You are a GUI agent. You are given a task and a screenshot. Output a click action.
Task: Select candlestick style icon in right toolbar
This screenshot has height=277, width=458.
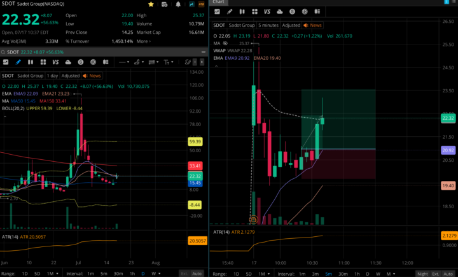tap(242, 11)
